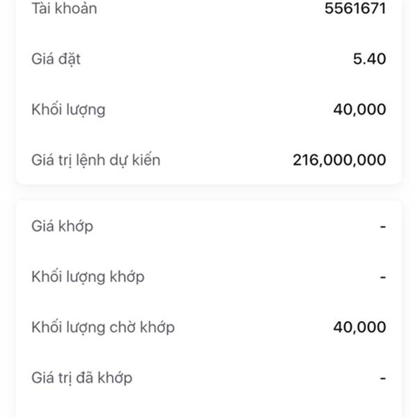Select the order price 5.40
418x418 pixels.
(x=369, y=59)
